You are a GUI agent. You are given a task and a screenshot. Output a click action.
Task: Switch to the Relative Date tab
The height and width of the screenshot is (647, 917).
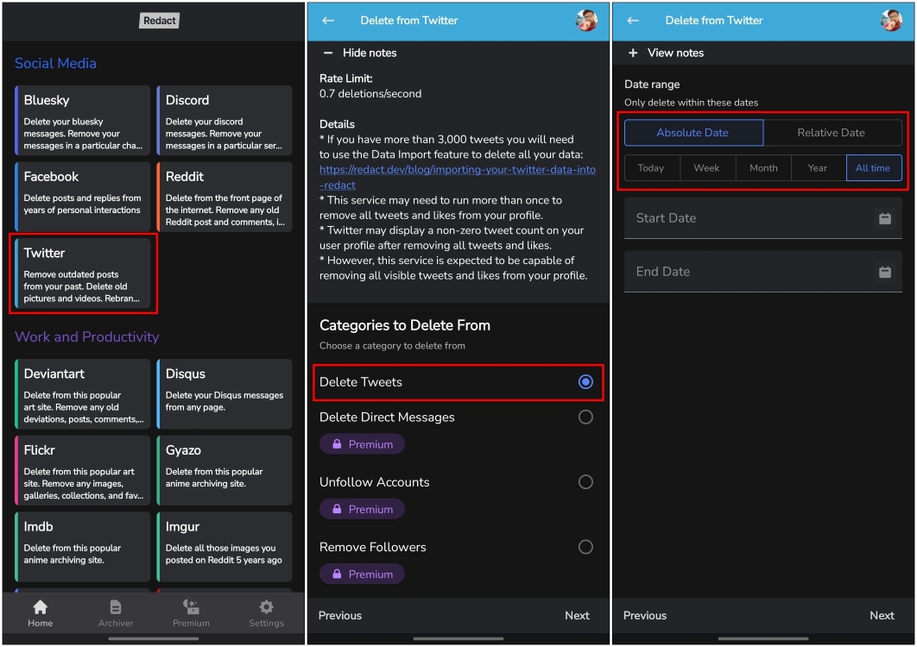point(831,132)
